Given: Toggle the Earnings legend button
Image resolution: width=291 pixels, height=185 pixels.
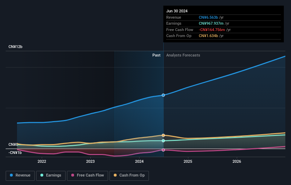Looking at the screenshot, I should (x=51, y=175).
